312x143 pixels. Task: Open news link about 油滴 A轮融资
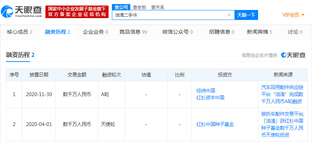tap(282, 94)
